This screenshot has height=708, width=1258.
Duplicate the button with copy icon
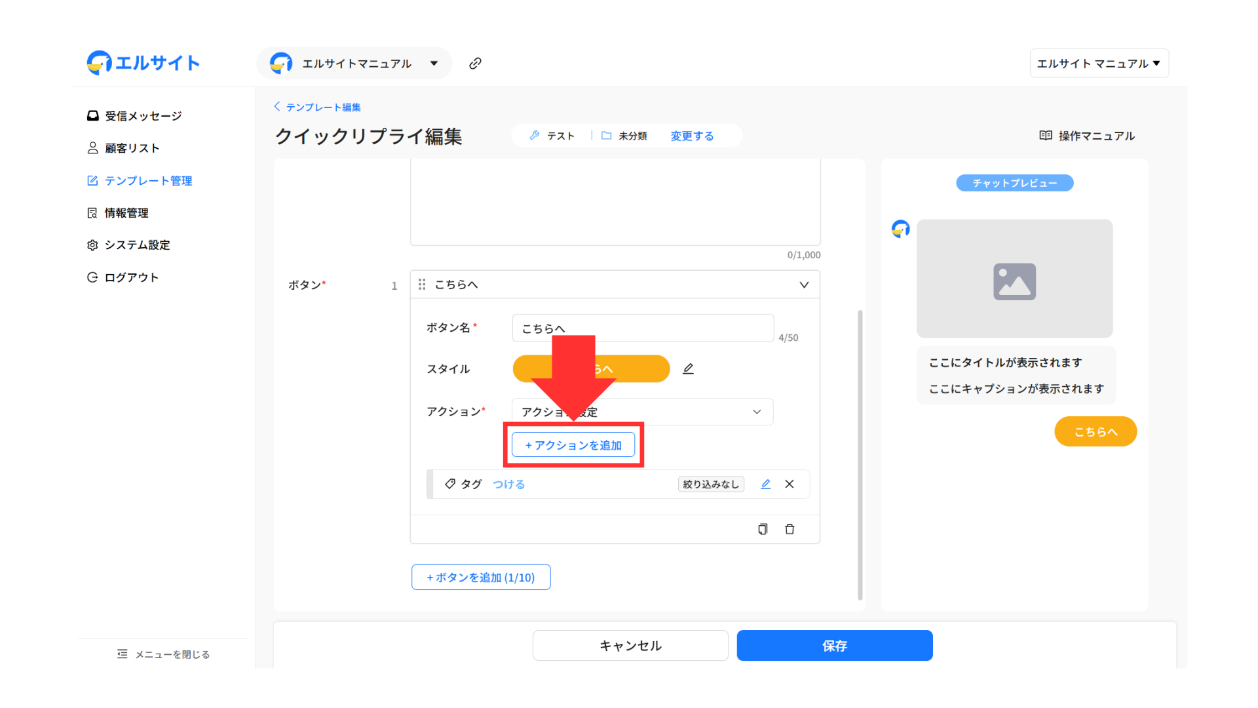pyautogui.click(x=763, y=529)
